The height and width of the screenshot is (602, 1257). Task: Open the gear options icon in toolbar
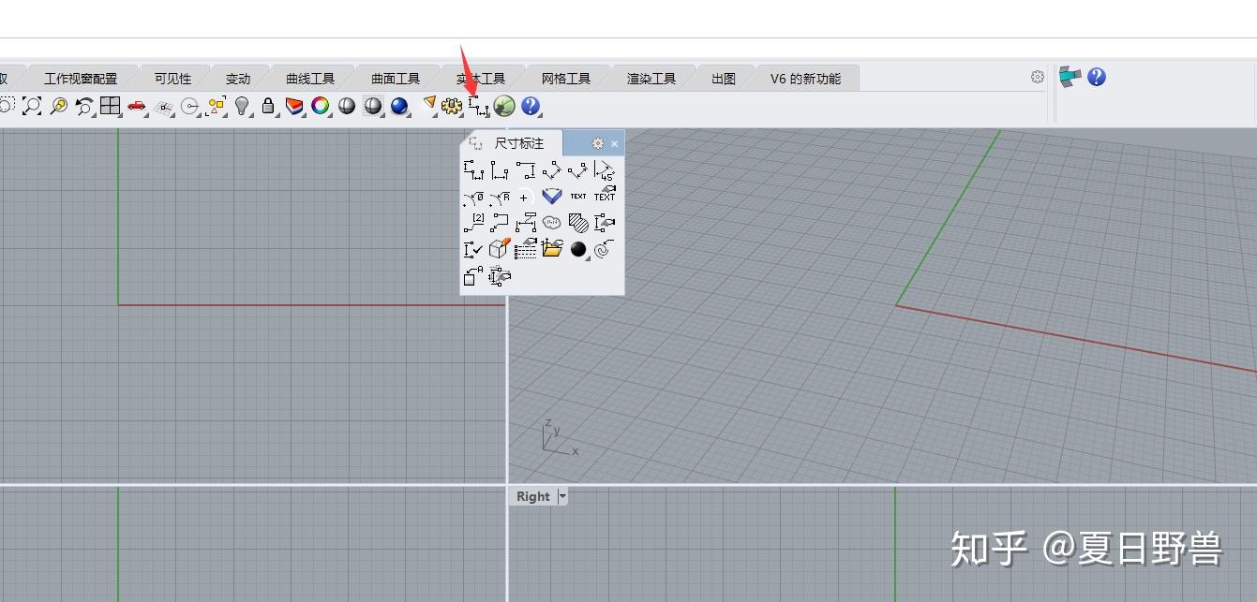pyautogui.click(x=452, y=106)
